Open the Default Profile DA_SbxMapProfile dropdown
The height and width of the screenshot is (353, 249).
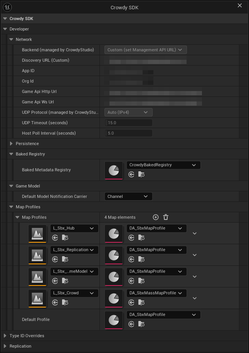[x=163, y=315]
